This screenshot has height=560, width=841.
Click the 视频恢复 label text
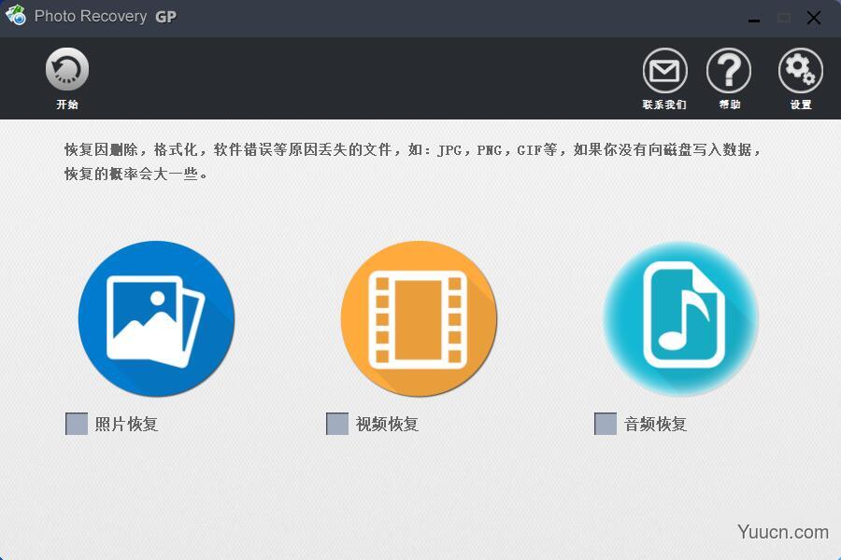[387, 424]
